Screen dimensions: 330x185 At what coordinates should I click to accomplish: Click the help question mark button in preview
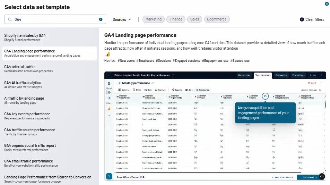click(109, 176)
